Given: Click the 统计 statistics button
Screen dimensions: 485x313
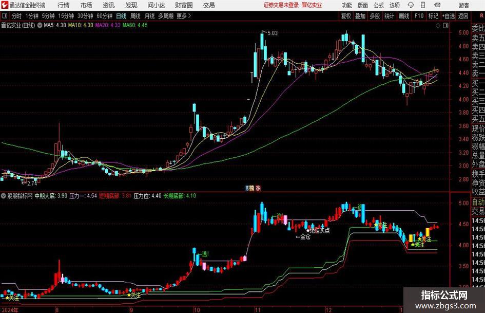Looking at the screenshot, I should pos(389,16).
